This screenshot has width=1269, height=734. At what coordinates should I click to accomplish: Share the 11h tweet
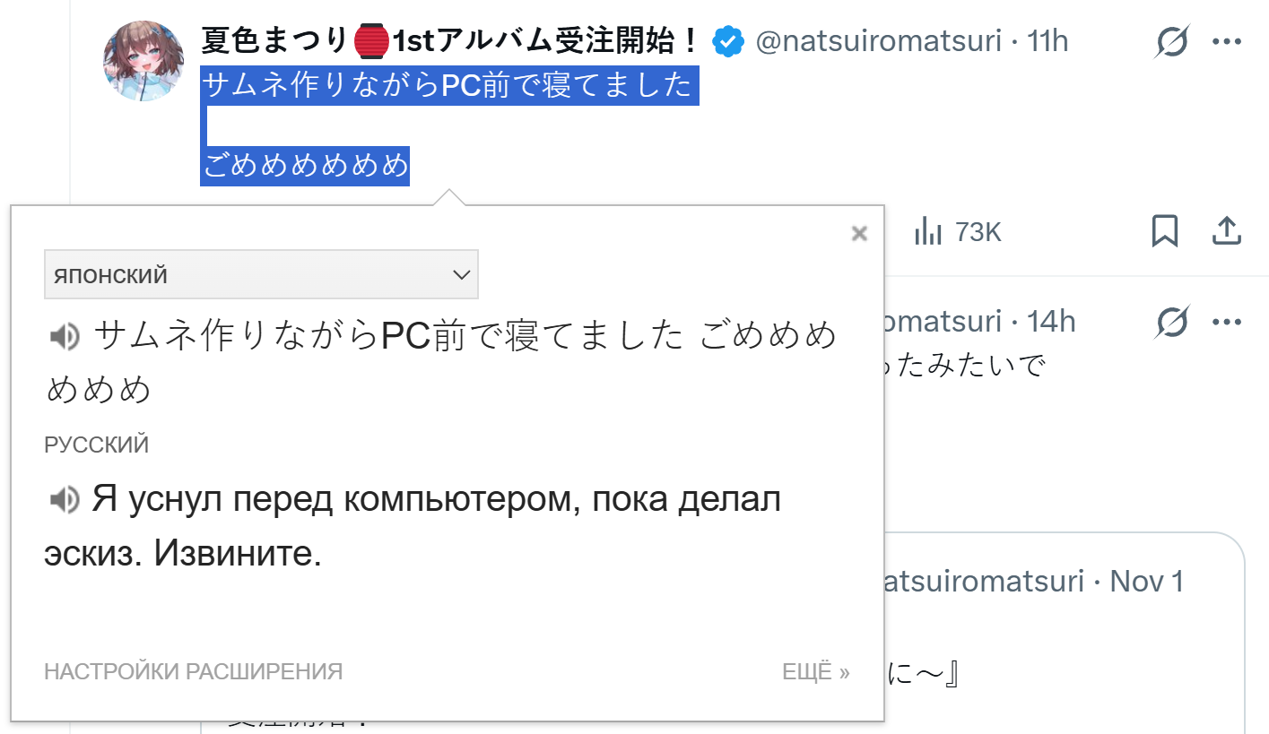click(x=1226, y=232)
